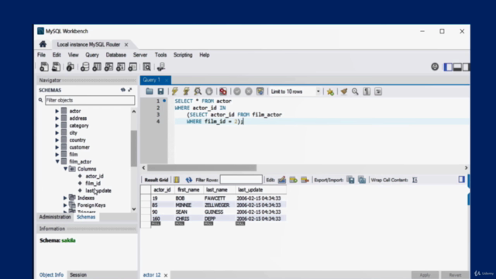This screenshot has width=496, height=279.
Task: Click open SQL script file icon
Action: tap(56, 67)
